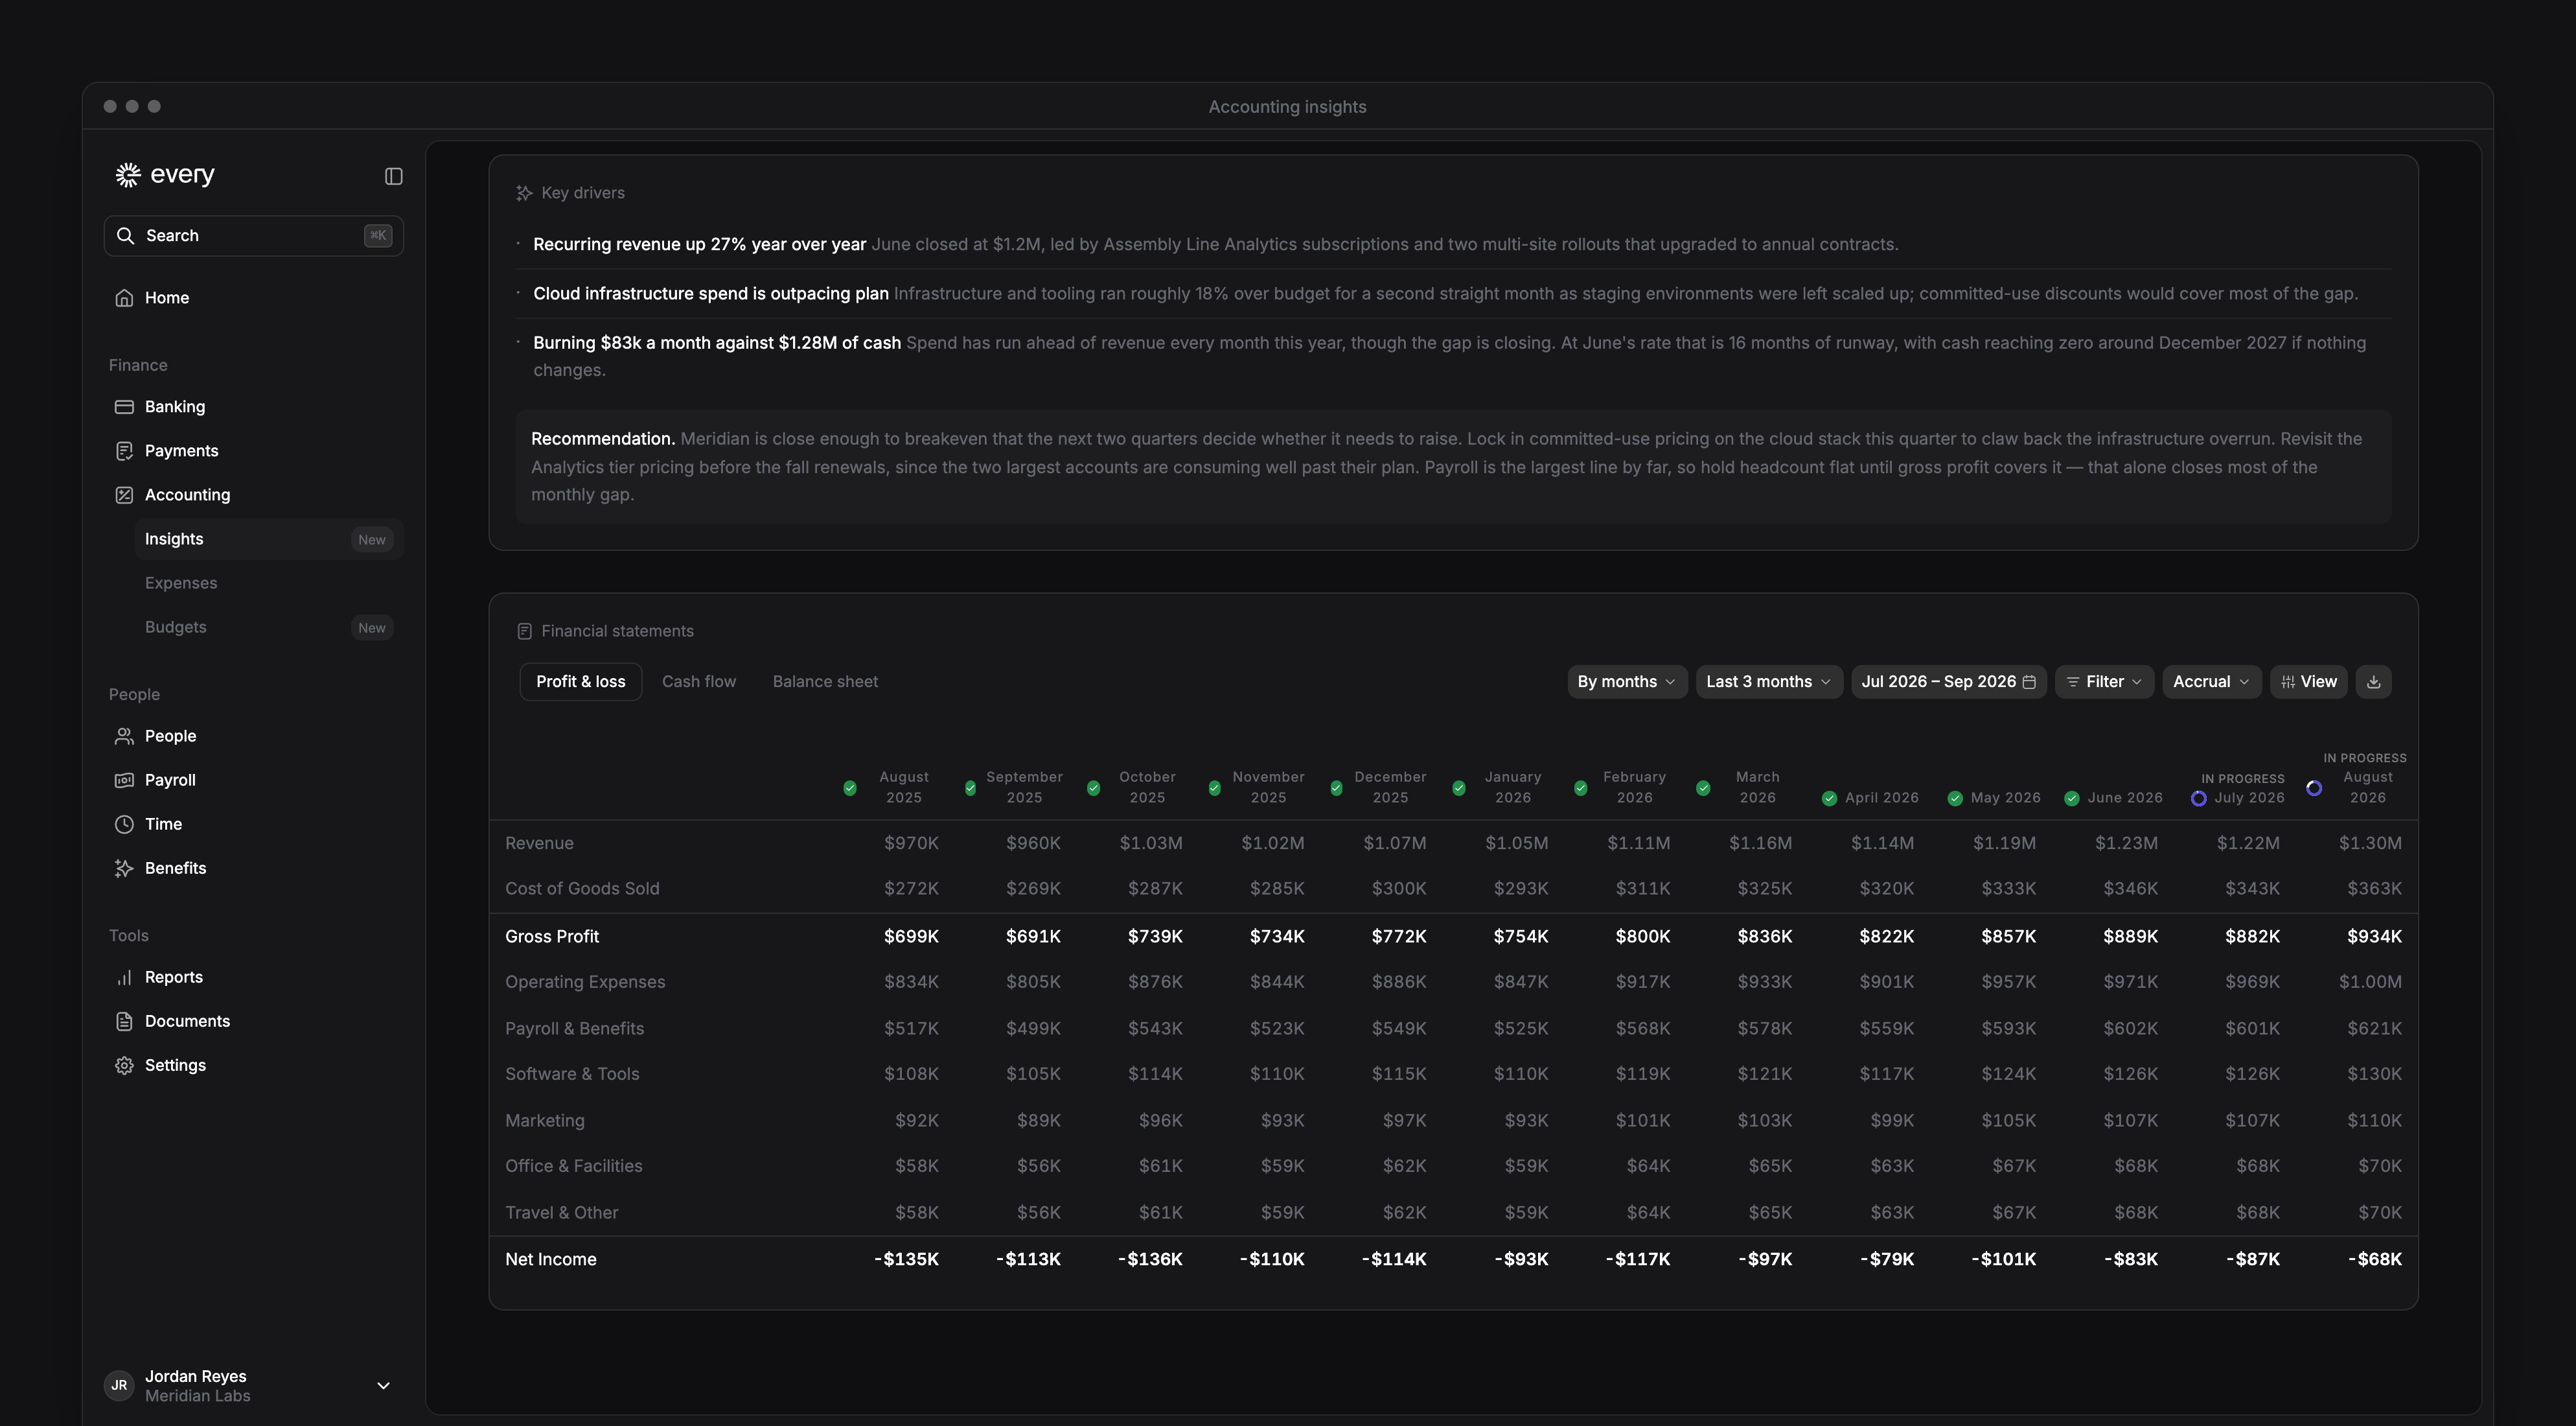Open the Jul 2026 – Sep 2026 date picker

pyautogui.click(x=1948, y=681)
